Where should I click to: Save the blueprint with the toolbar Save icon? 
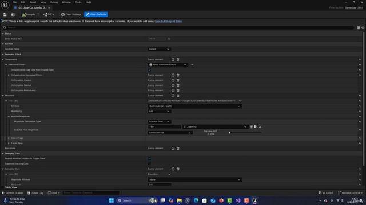pyautogui.click(x=5, y=14)
